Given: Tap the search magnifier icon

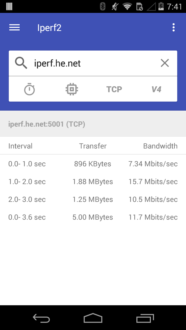Looking at the screenshot, I should pyautogui.click(x=21, y=63).
